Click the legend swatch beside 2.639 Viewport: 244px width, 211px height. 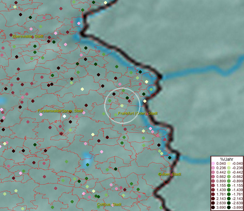click(213, 203)
